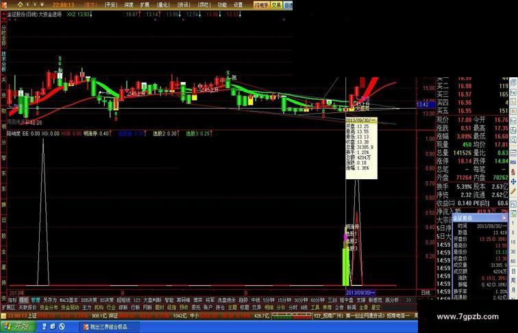
Task: Open 新闻 in the bottom function bar
Action: click(351, 307)
